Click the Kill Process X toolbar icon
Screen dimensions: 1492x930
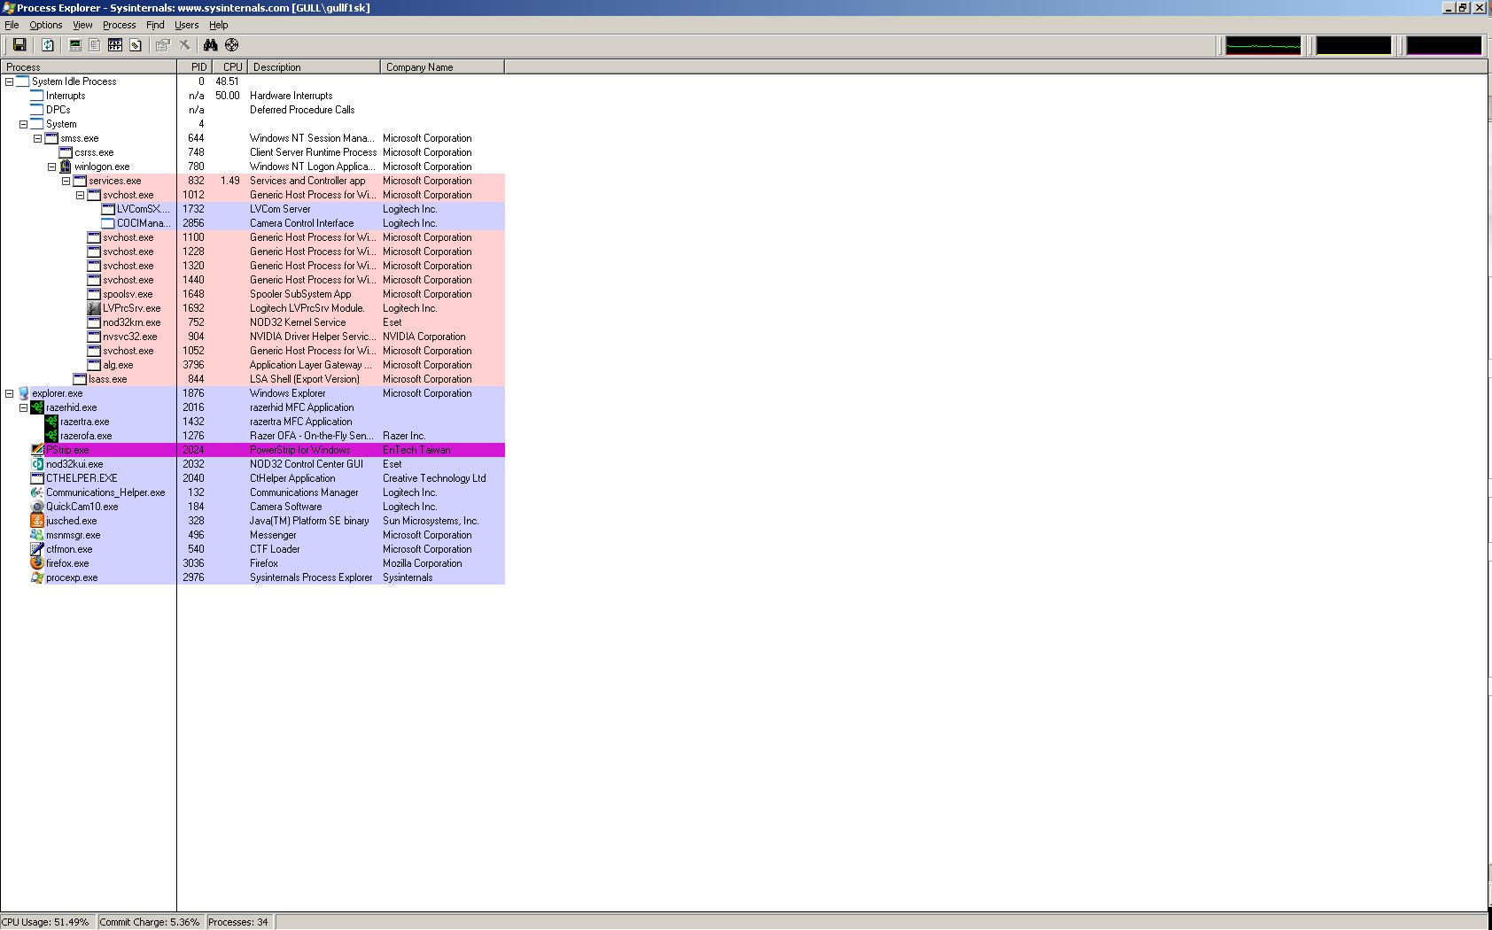[184, 45]
